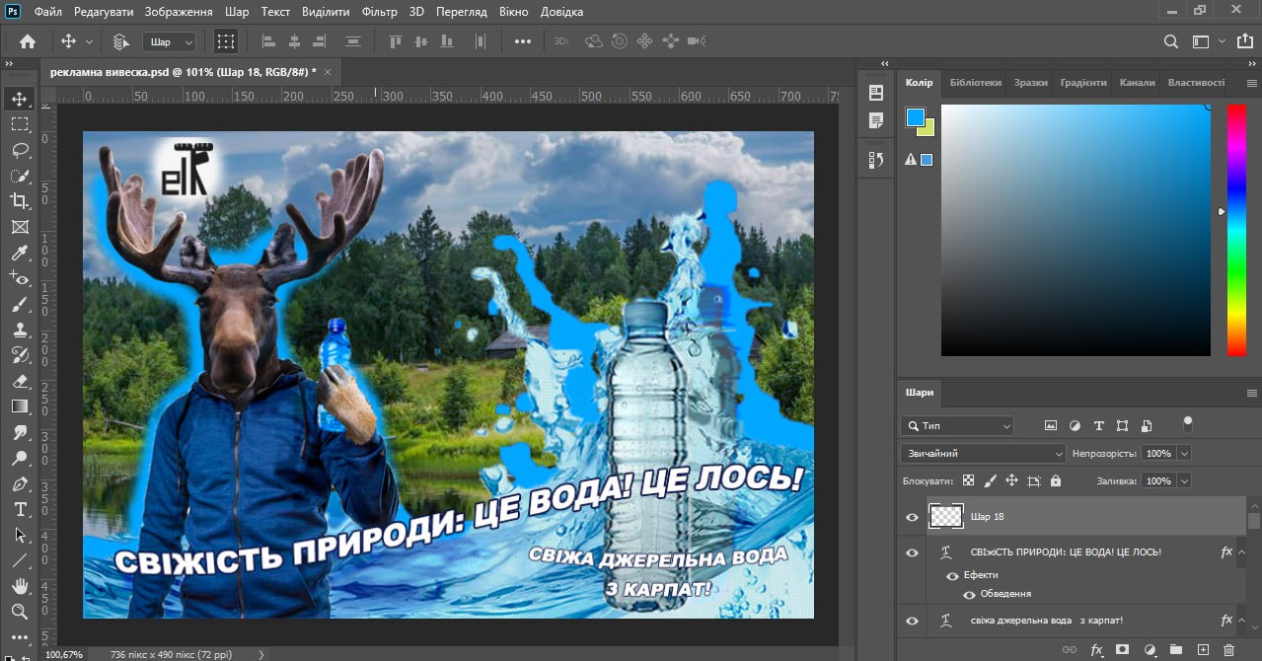Screen dimensions: 1262x661
Task: Select the Crop tool
Action: pyautogui.click(x=19, y=201)
